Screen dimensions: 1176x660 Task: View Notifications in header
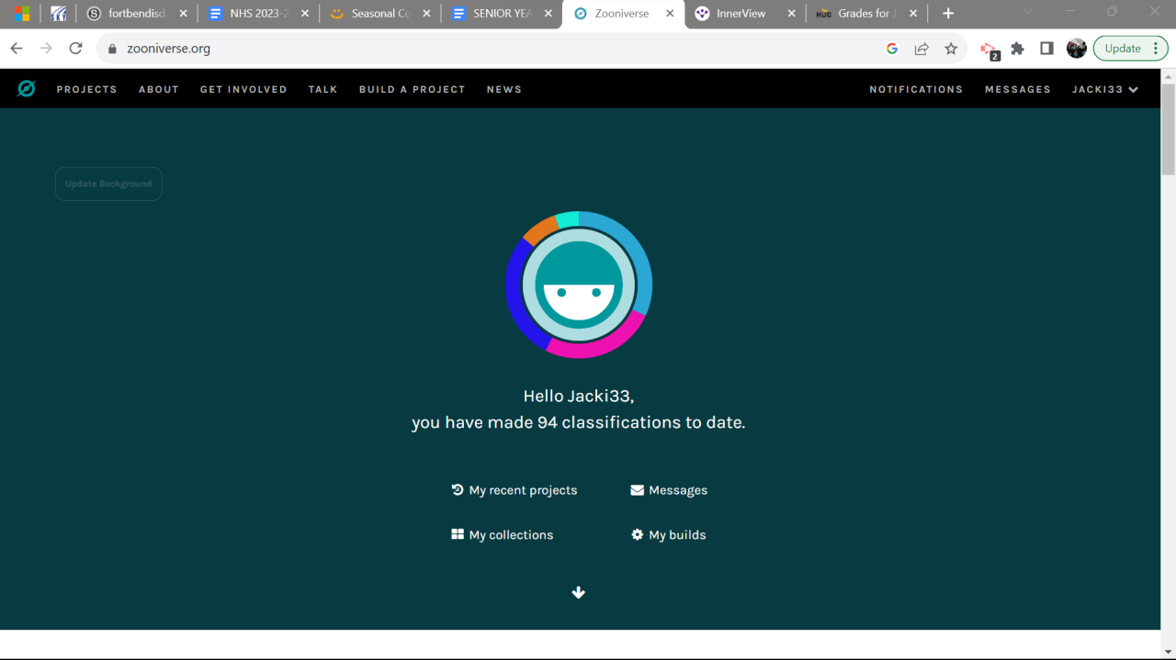(x=916, y=89)
